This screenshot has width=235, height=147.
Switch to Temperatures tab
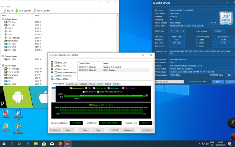58,84
